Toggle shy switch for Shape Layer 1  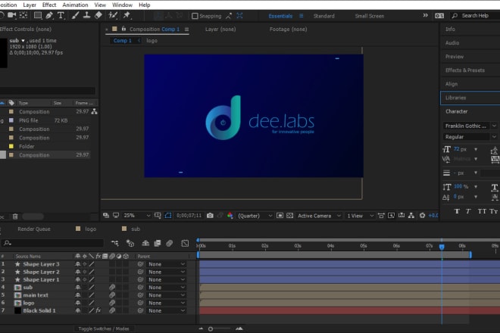click(x=77, y=280)
